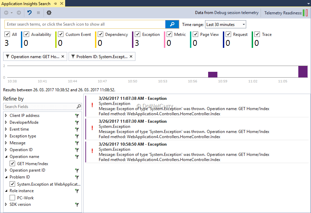Open the 11:07:38 AM exception result
The image size is (311, 213).
pyautogui.click(x=197, y=106)
